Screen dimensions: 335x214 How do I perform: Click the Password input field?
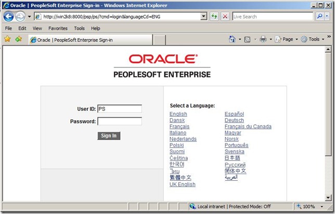coord(120,121)
